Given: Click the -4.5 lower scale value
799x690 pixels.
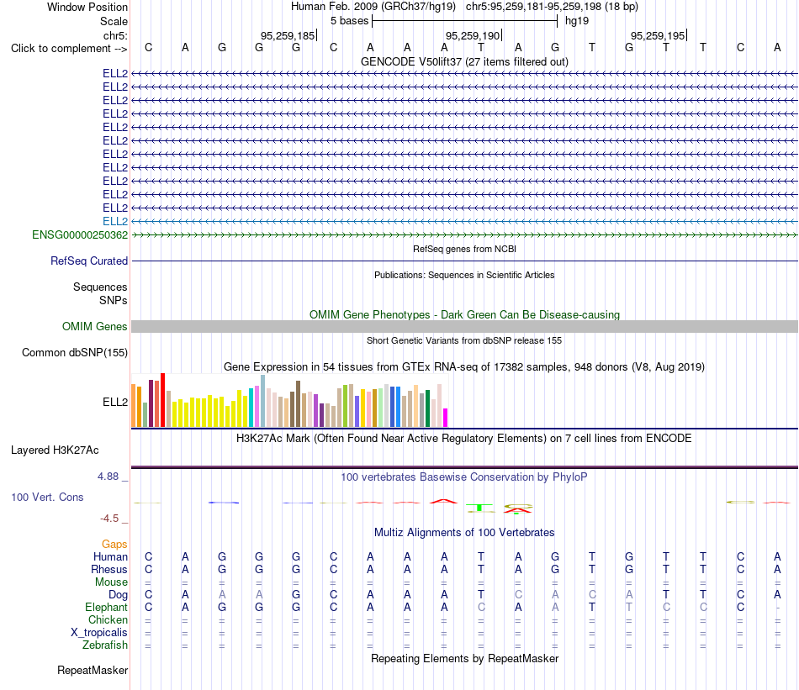Looking at the screenshot, I should click(109, 519).
